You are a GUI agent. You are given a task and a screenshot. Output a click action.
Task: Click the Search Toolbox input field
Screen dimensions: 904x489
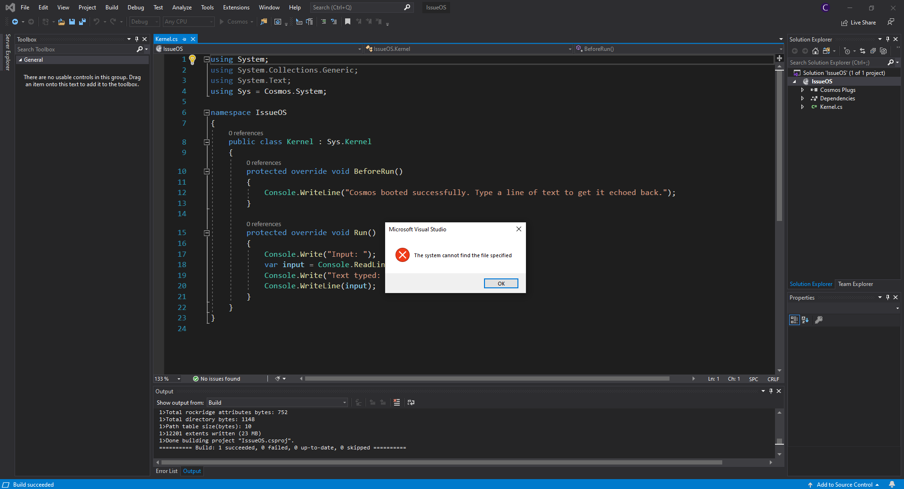[75, 49]
